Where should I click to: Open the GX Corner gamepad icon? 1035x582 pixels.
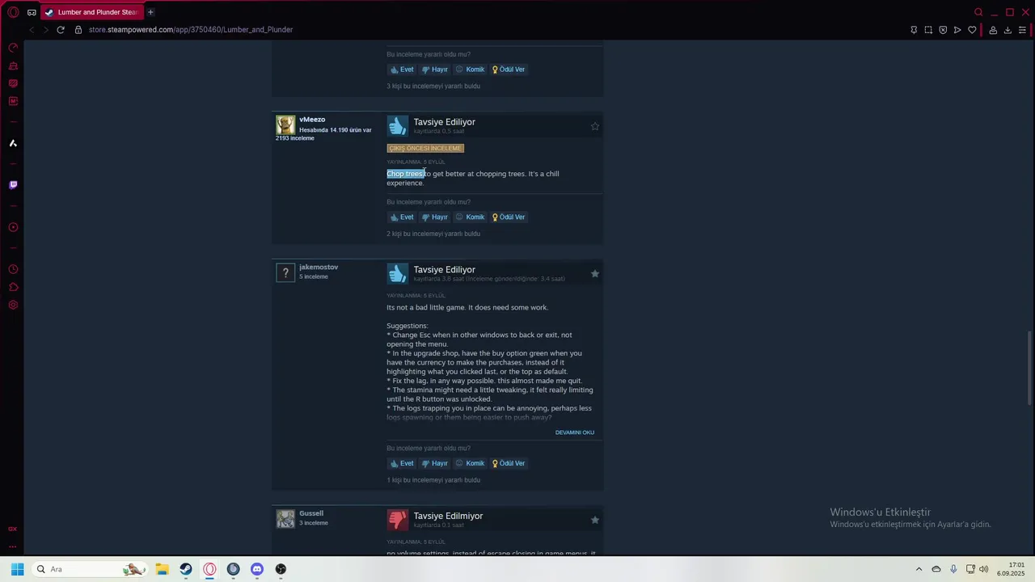coord(32,12)
